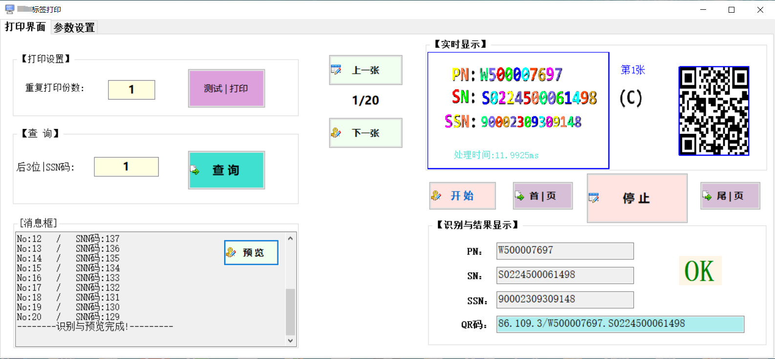The image size is (775, 359).
Task: Jump to first page with 首|页
Action: [542, 196]
